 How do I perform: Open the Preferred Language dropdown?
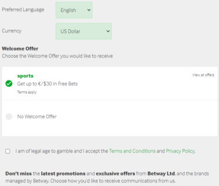coord(74,10)
